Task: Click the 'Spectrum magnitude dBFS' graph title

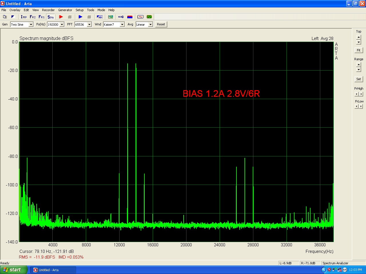Action: click(46, 38)
